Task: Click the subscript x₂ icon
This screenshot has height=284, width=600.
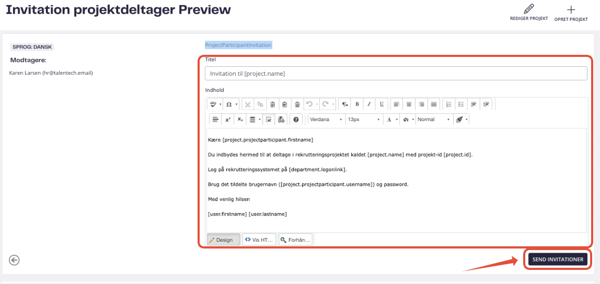Action: 240,120
